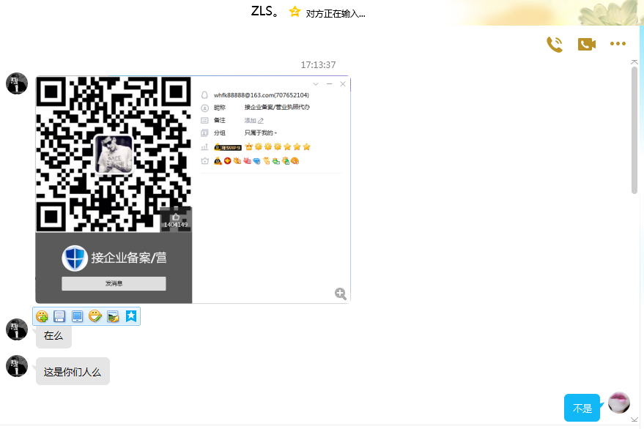This screenshot has width=644, height=429.
Task: Select the blue 不是 reply bubble
Action: point(582,408)
